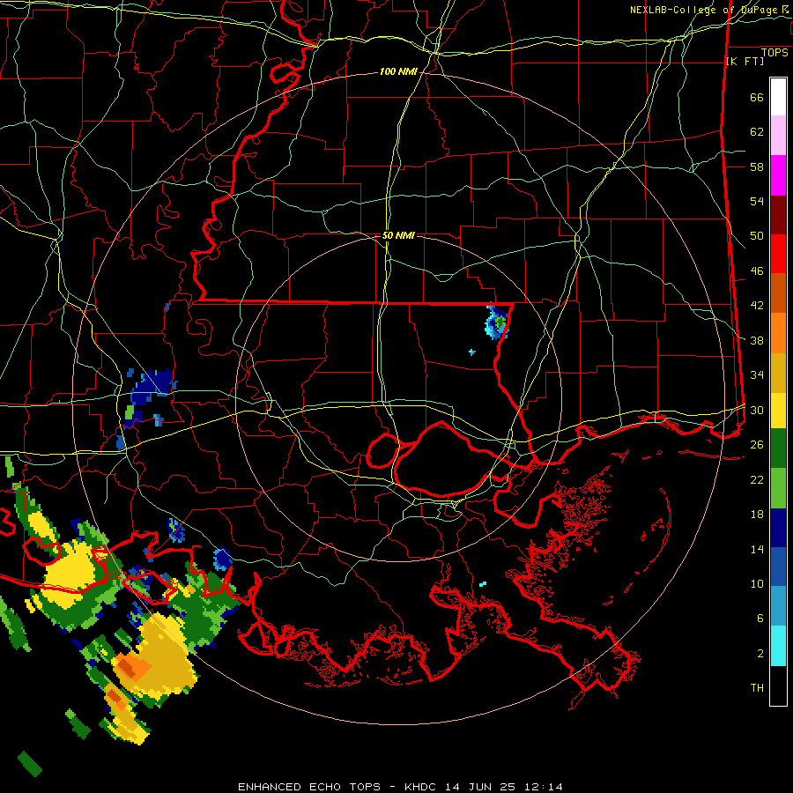Click the bright red legend swatch
This screenshot has height=793, width=793.
pyautogui.click(x=778, y=255)
